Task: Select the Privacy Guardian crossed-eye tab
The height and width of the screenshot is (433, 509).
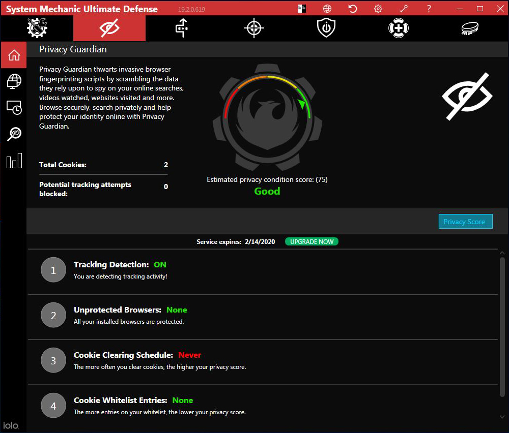Action: [x=109, y=28]
